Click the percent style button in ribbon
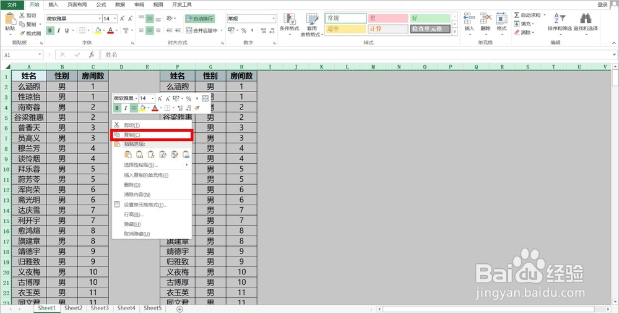 coord(243,30)
